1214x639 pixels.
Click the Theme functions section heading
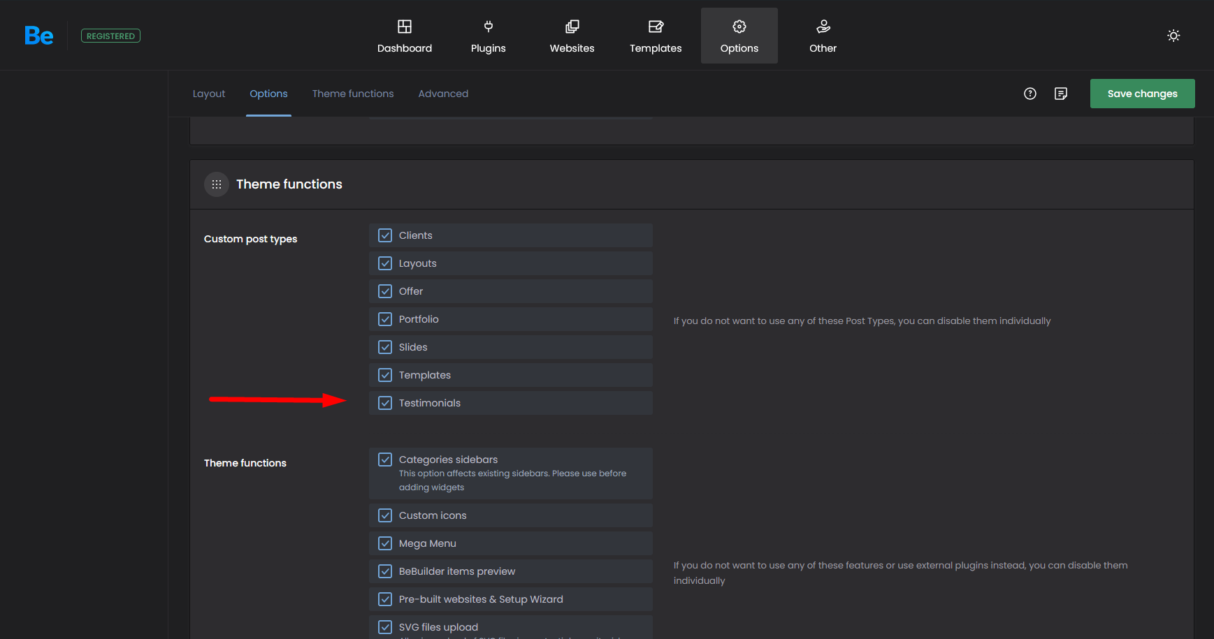coord(289,184)
